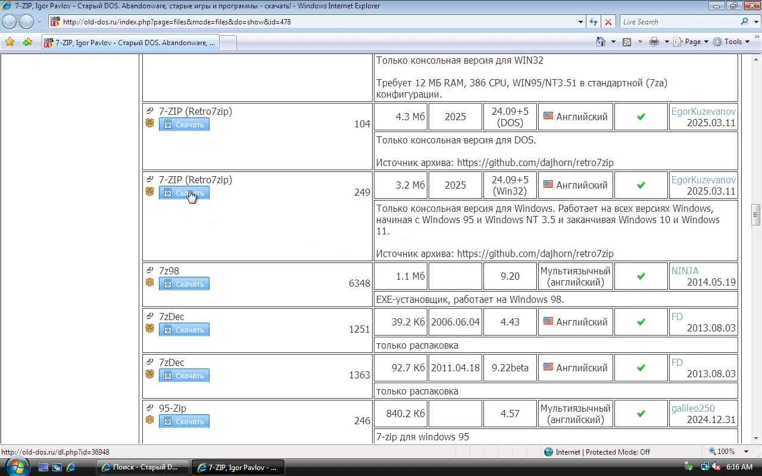Screen dimensions: 762x476
Task: Click the link icon next to 95-Zip
Action: click(150, 408)
